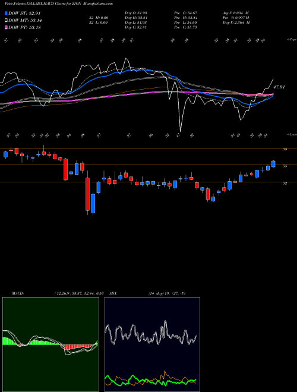Screen dimensions: 297x392
Task: Select the 'DOW ST: 52.91' legend label
Action: (x=24, y=13)
